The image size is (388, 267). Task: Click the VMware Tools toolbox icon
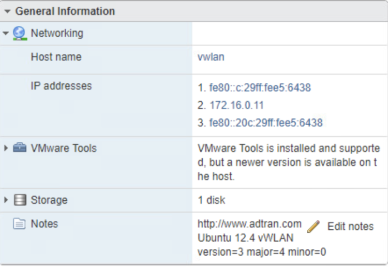[x=20, y=149]
